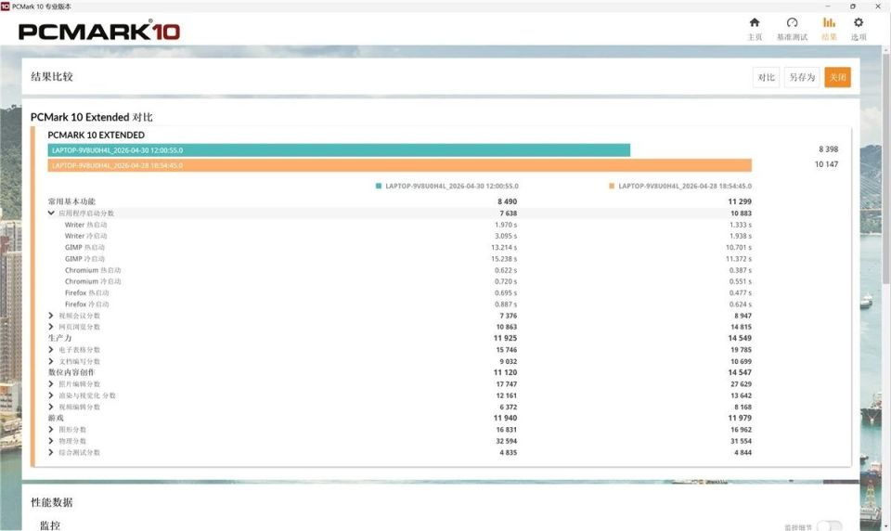891x531 pixels.
Task: Toggle the 监控 details switch at bottom
Action: click(x=829, y=526)
